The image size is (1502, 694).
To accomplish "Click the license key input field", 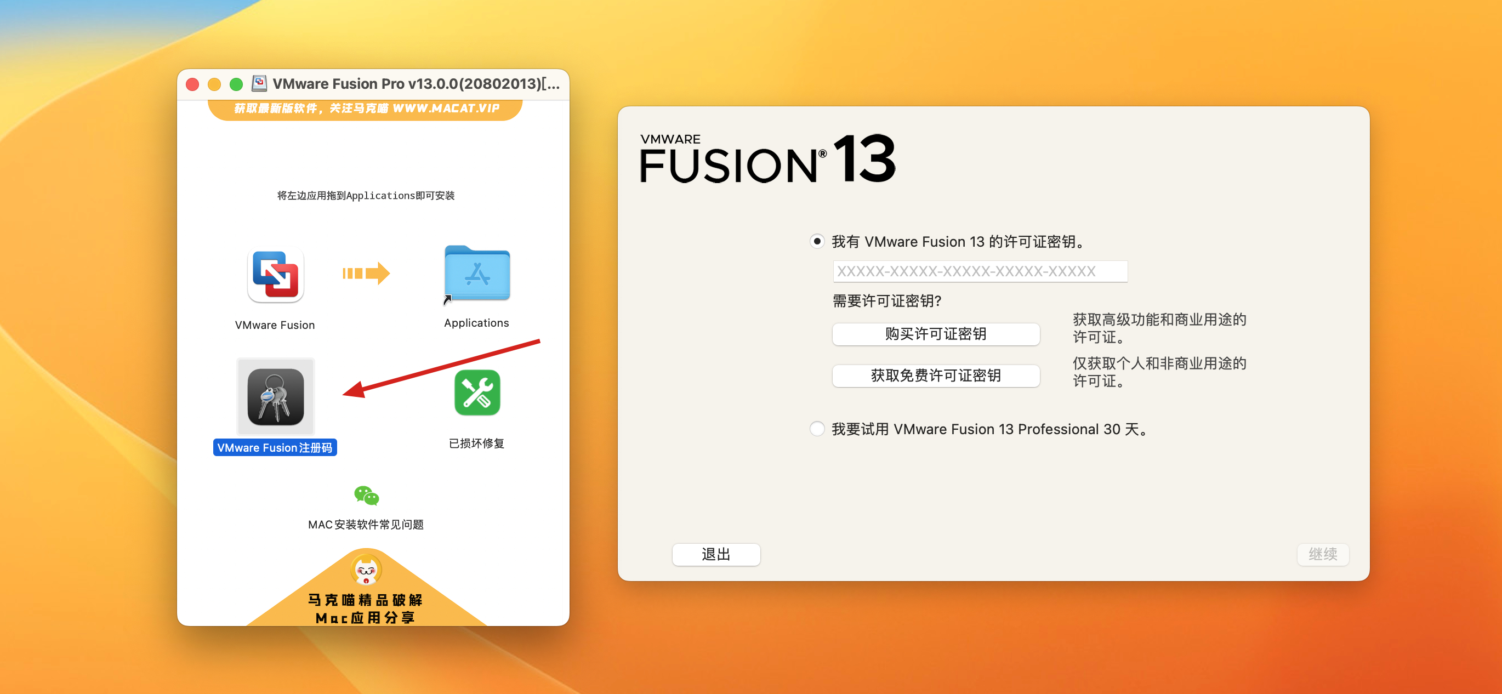I will tap(980, 271).
